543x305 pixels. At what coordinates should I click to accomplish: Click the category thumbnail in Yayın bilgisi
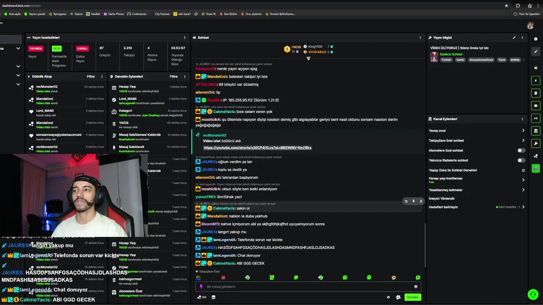pyautogui.click(x=434, y=57)
